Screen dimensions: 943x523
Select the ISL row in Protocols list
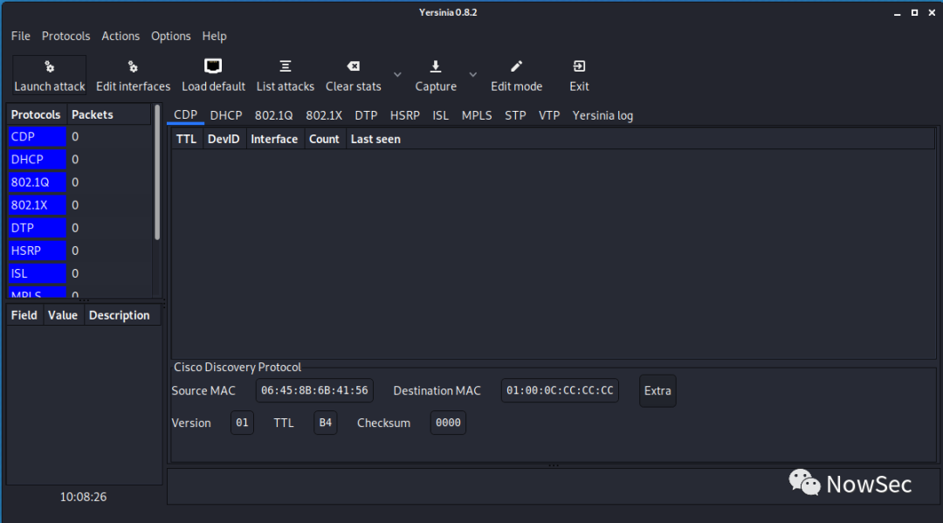[x=79, y=273]
